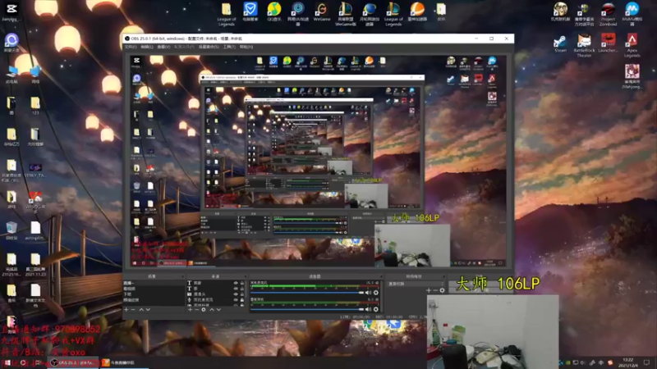The height and width of the screenshot is (369, 657).
Task: Open the Mahjong Soul desktop shortcut
Action: click(x=632, y=76)
